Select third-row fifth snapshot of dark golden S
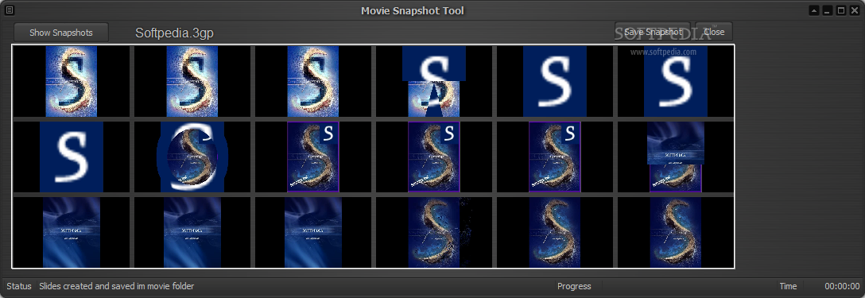 point(554,232)
